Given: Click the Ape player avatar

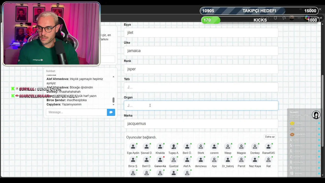Looking at the screenshot, I should [214, 160].
